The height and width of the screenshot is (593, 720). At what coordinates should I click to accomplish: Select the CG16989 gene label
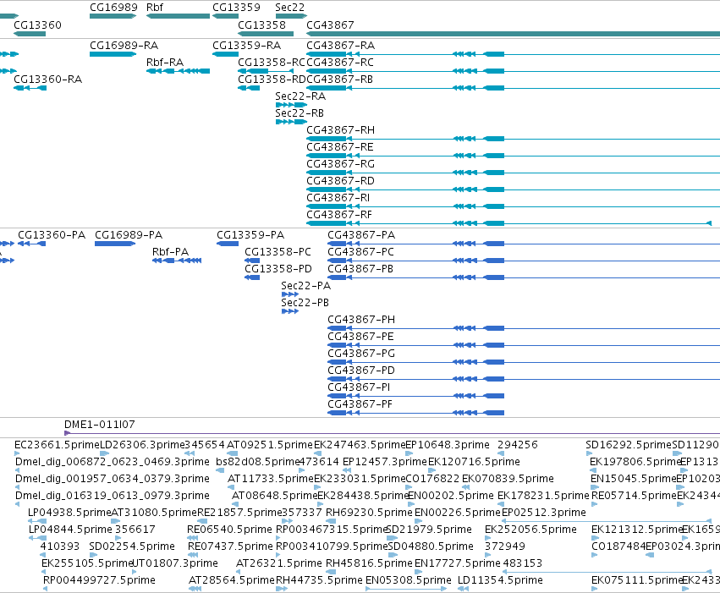tap(113, 8)
